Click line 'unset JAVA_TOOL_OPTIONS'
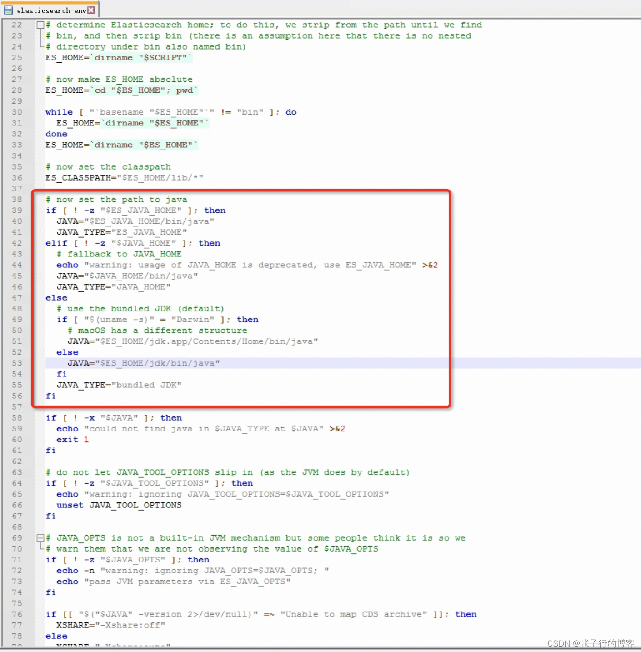Viewport: 641px width, 652px height. [x=119, y=505]
